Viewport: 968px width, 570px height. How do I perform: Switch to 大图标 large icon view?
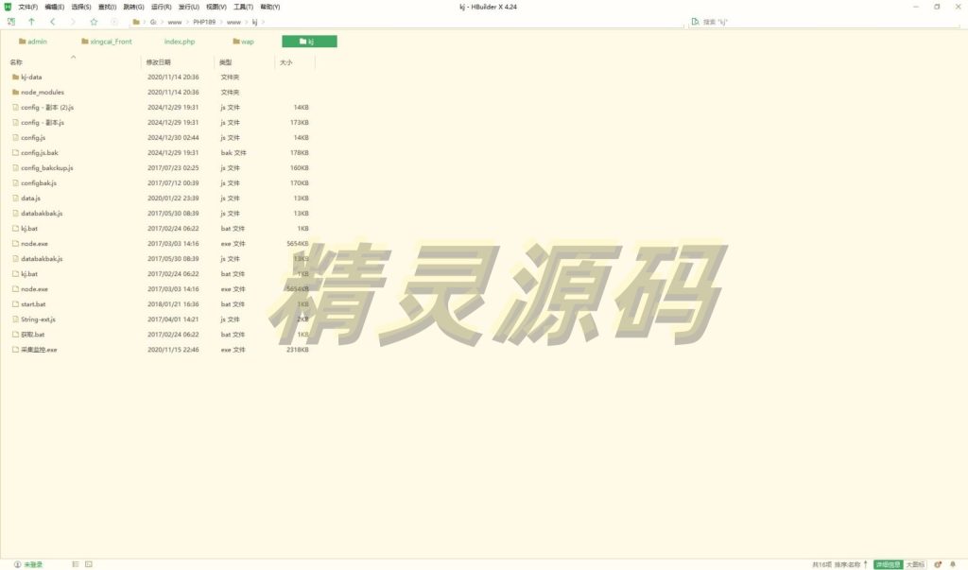(x=915, y=564)
